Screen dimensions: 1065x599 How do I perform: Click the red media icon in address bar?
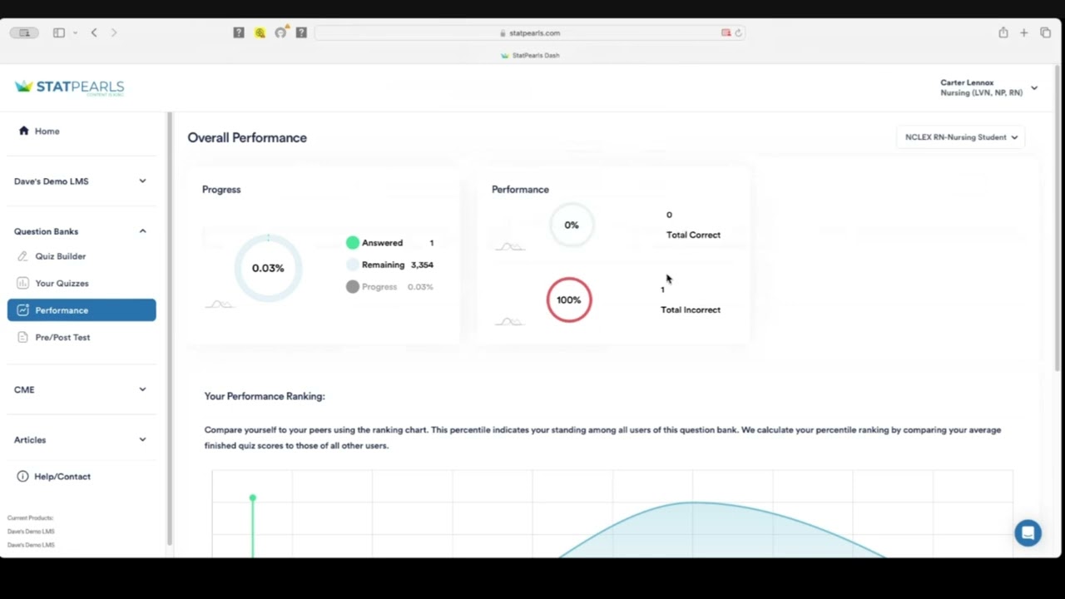click(x=726, y=33)
